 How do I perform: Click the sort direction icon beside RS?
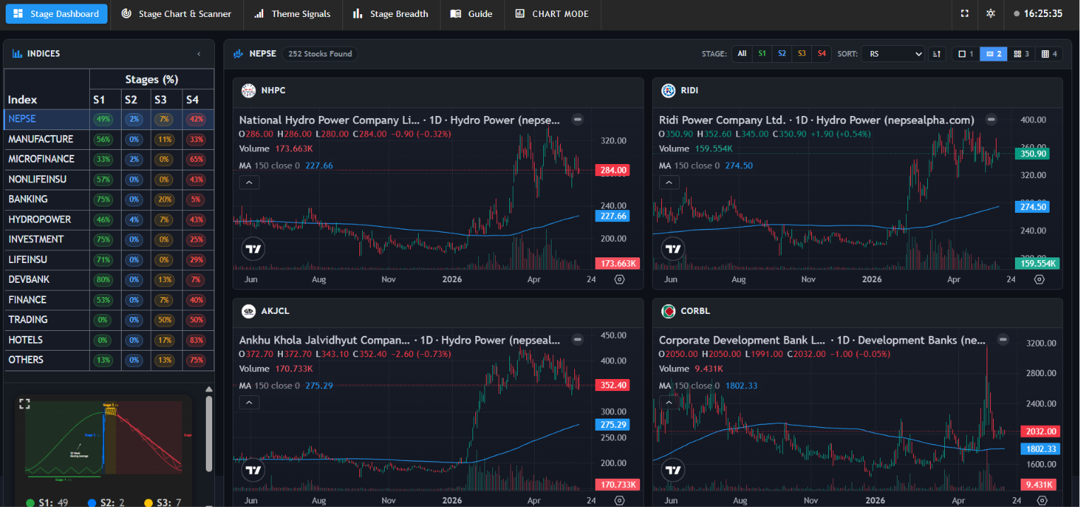tap(936, 54)
